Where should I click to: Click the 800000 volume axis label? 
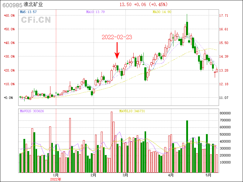coord(227,113)
